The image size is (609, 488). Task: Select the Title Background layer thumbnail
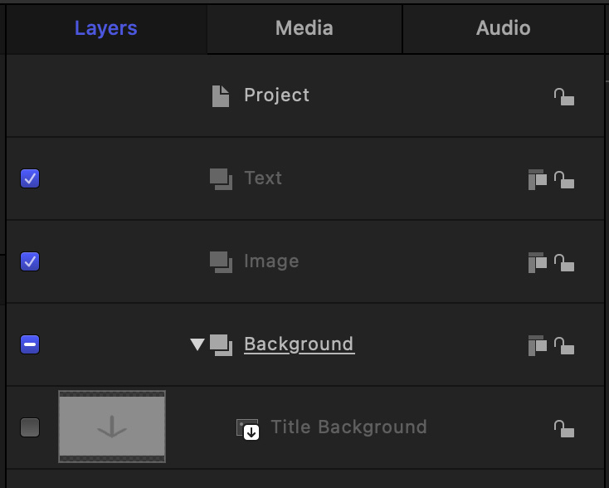112,427
